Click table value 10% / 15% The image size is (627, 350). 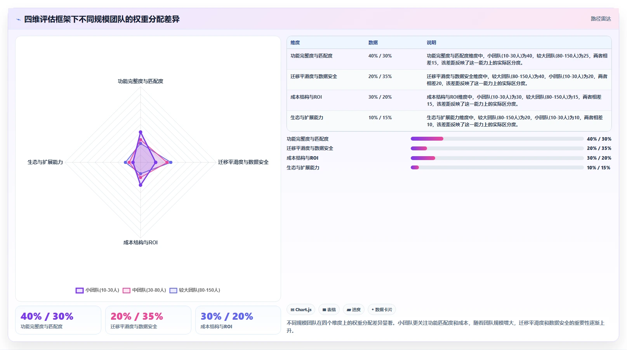click(380, 118)
